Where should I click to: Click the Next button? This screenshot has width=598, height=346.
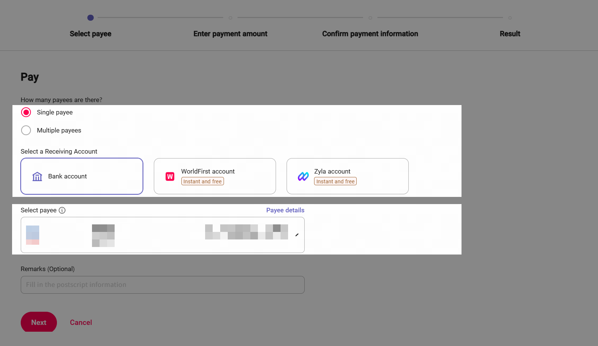point(39,322)
